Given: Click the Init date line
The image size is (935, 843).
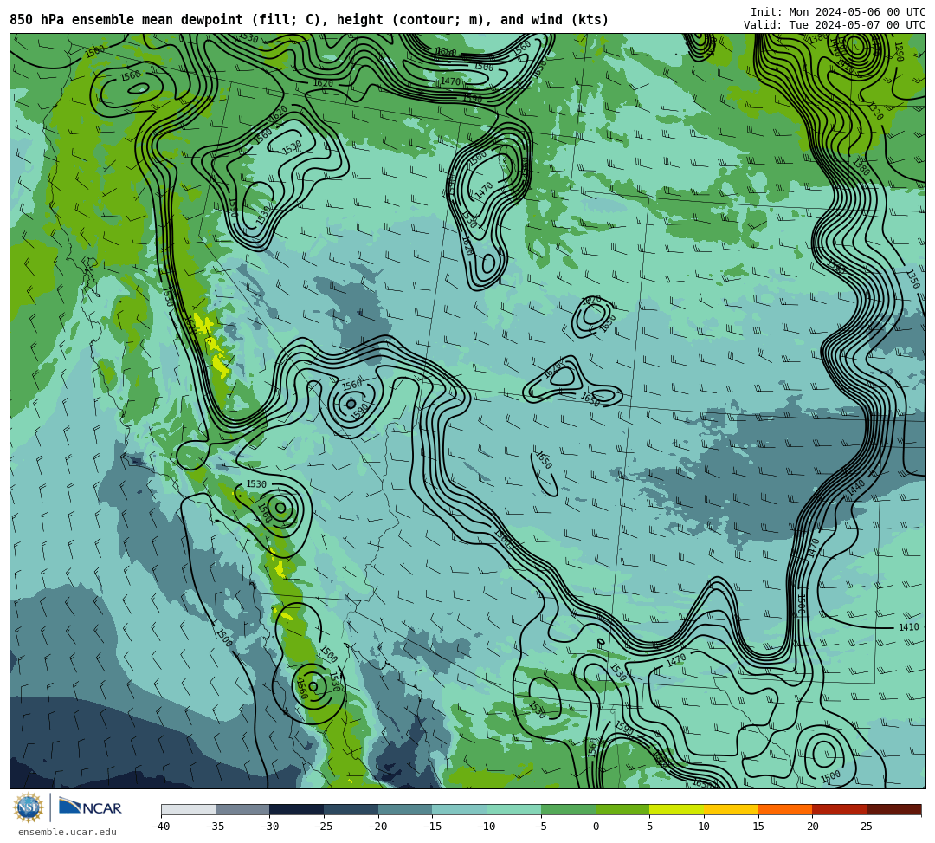Looking at the screenshot, I should click(x=838, y=12).
